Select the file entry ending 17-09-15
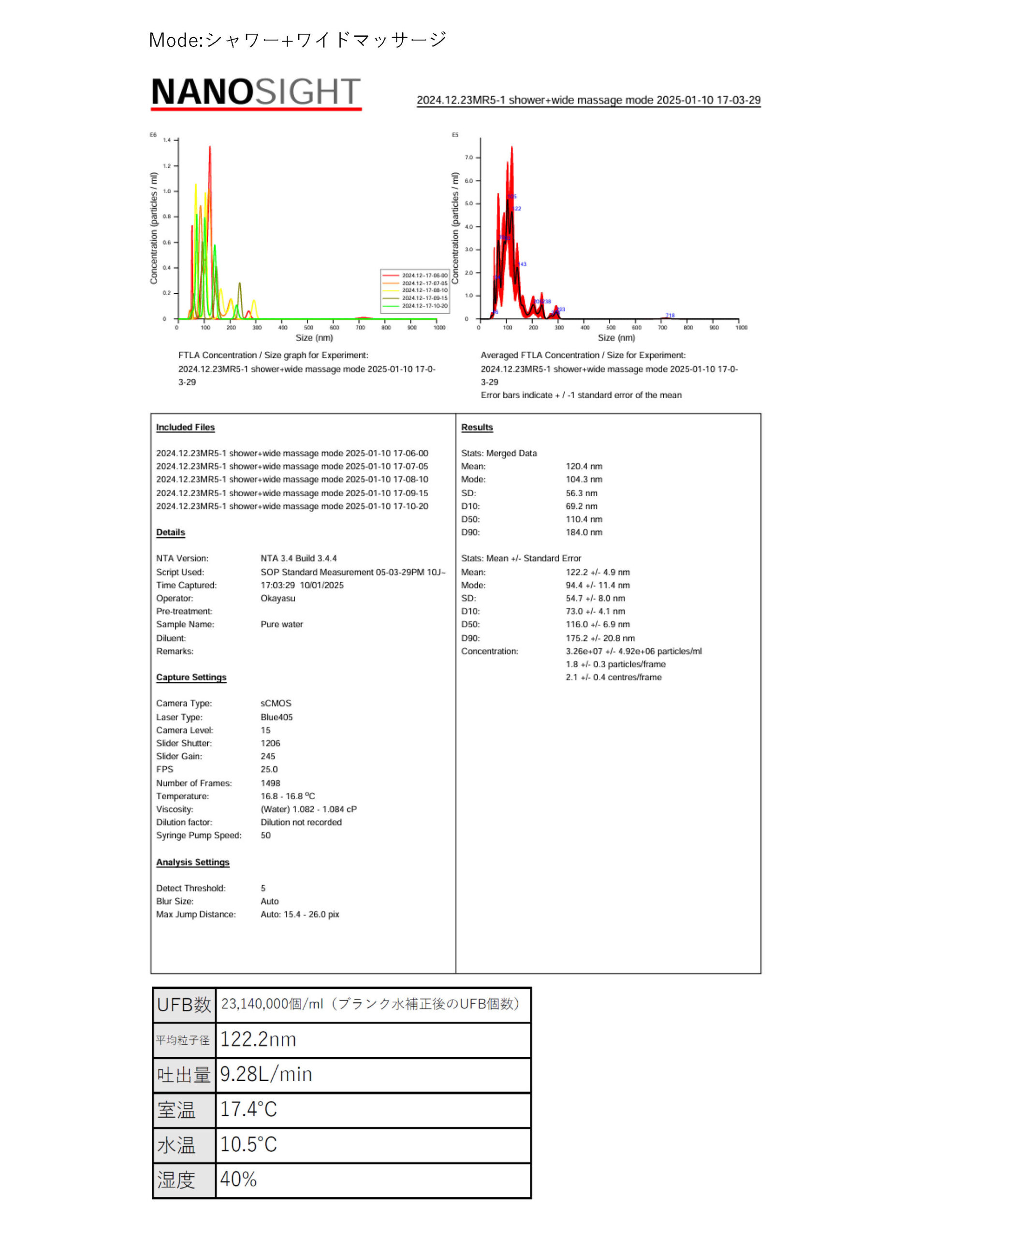This screenshot has width=1036, height=1237. (292, 493)
